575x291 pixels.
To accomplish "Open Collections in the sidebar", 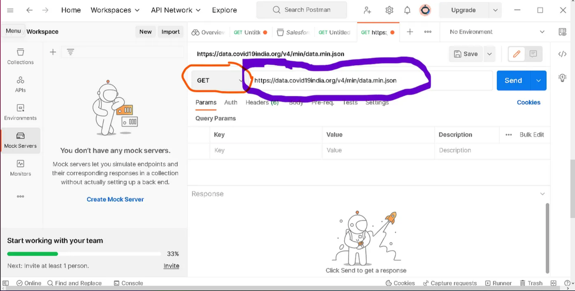I will 21,56.
